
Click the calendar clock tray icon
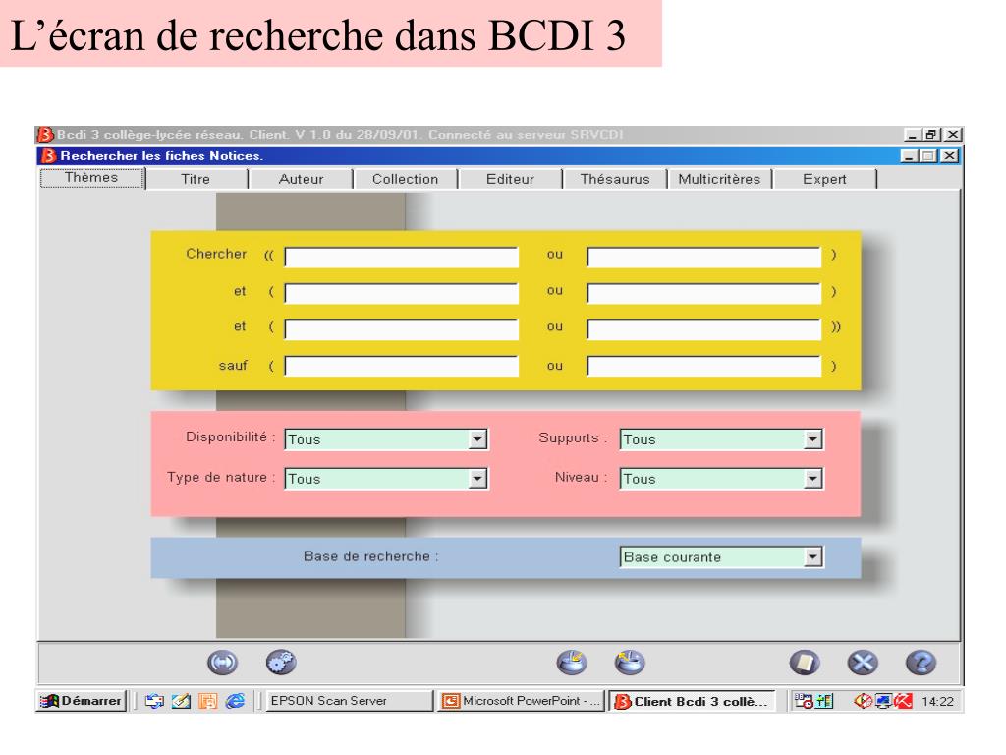click(x=804, y=700)
